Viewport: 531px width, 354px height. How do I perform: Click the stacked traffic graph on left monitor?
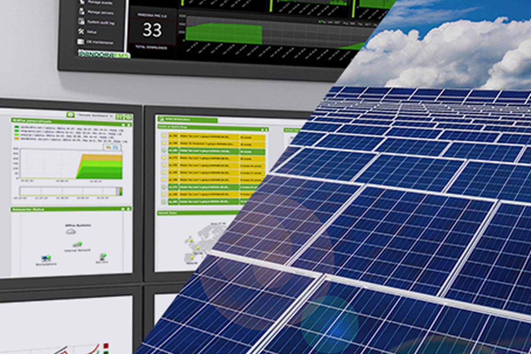(71, 164)
